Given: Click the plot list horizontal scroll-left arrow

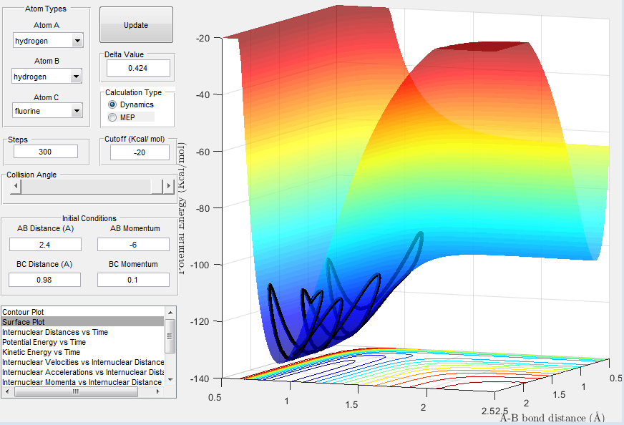Looking at the screenshot, I should click(x=8, y=393).
